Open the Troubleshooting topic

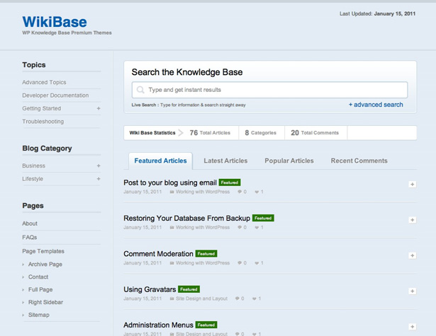(43, 122)
